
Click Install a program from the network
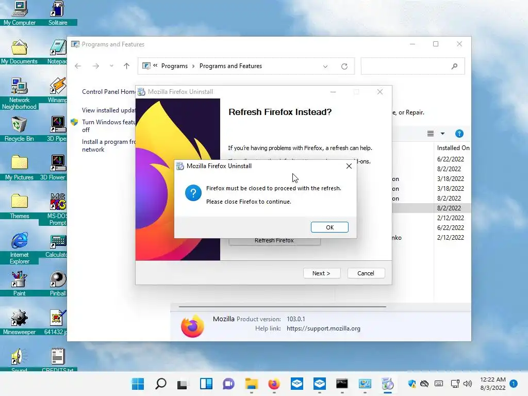pos(109,146)
